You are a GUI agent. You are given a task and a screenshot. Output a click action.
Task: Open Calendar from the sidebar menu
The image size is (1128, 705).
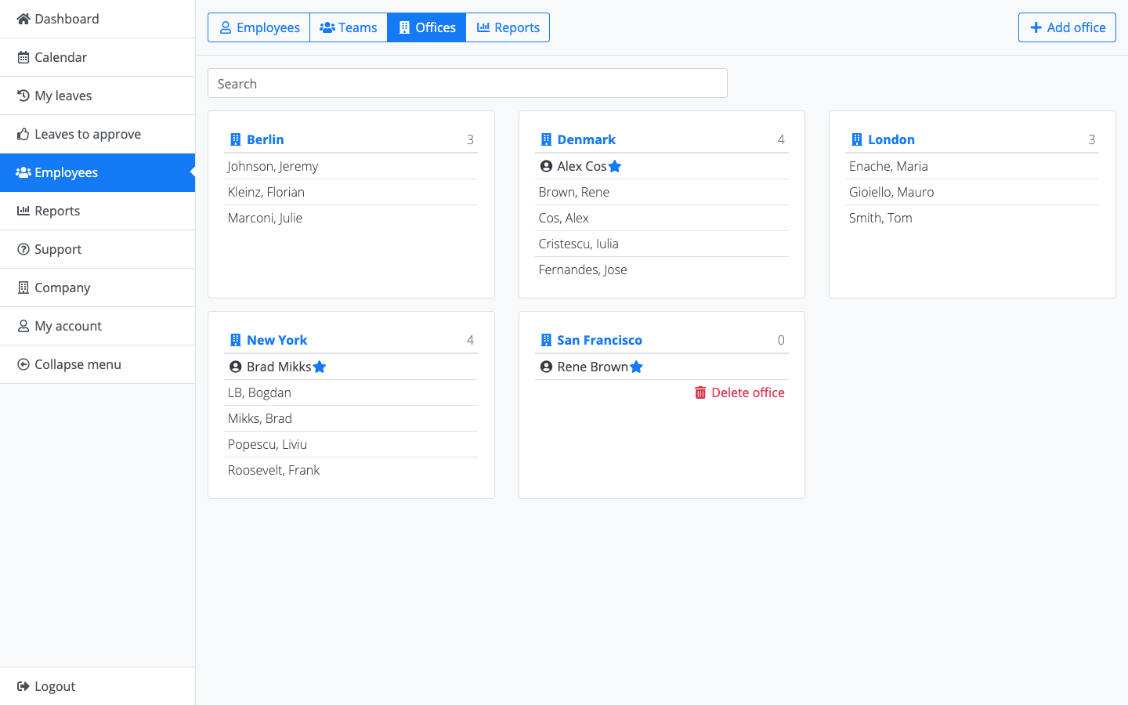pos(97,57)
